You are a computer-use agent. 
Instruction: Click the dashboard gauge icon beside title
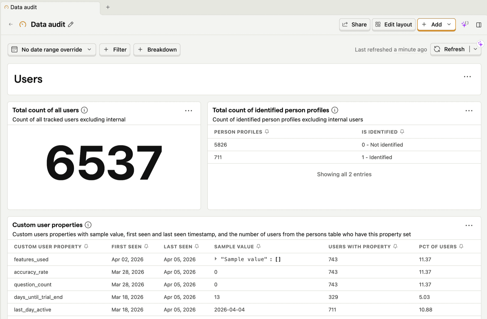pyautogui.click(x=23, y=24)
